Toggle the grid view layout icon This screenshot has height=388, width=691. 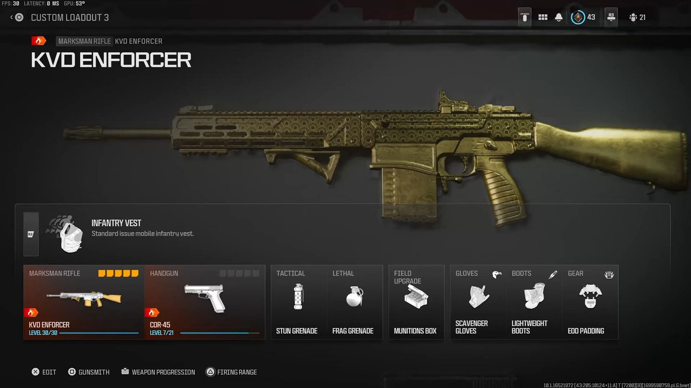[543, 18]
